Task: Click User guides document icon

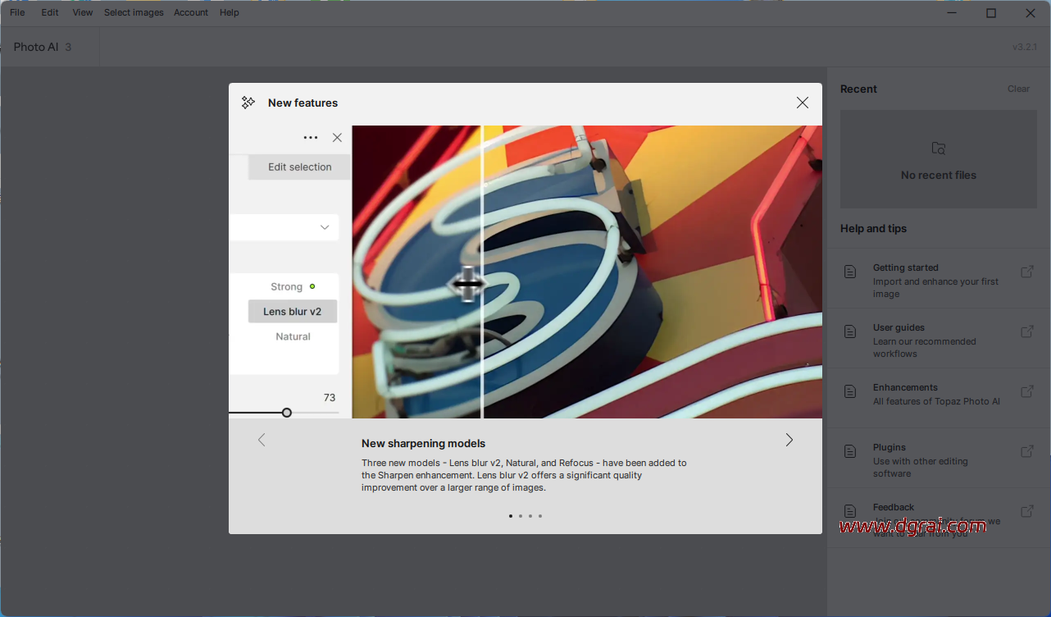Action: coord(851,331)
